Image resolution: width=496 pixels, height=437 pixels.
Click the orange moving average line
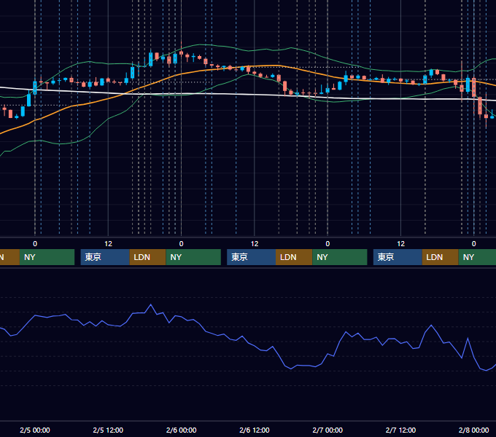point(107,99)
